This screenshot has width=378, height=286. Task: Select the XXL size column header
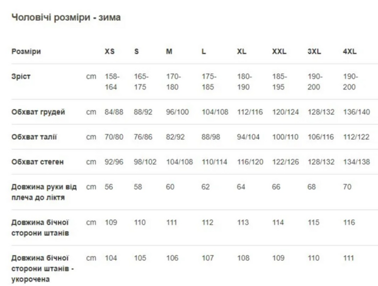[279, 51]
